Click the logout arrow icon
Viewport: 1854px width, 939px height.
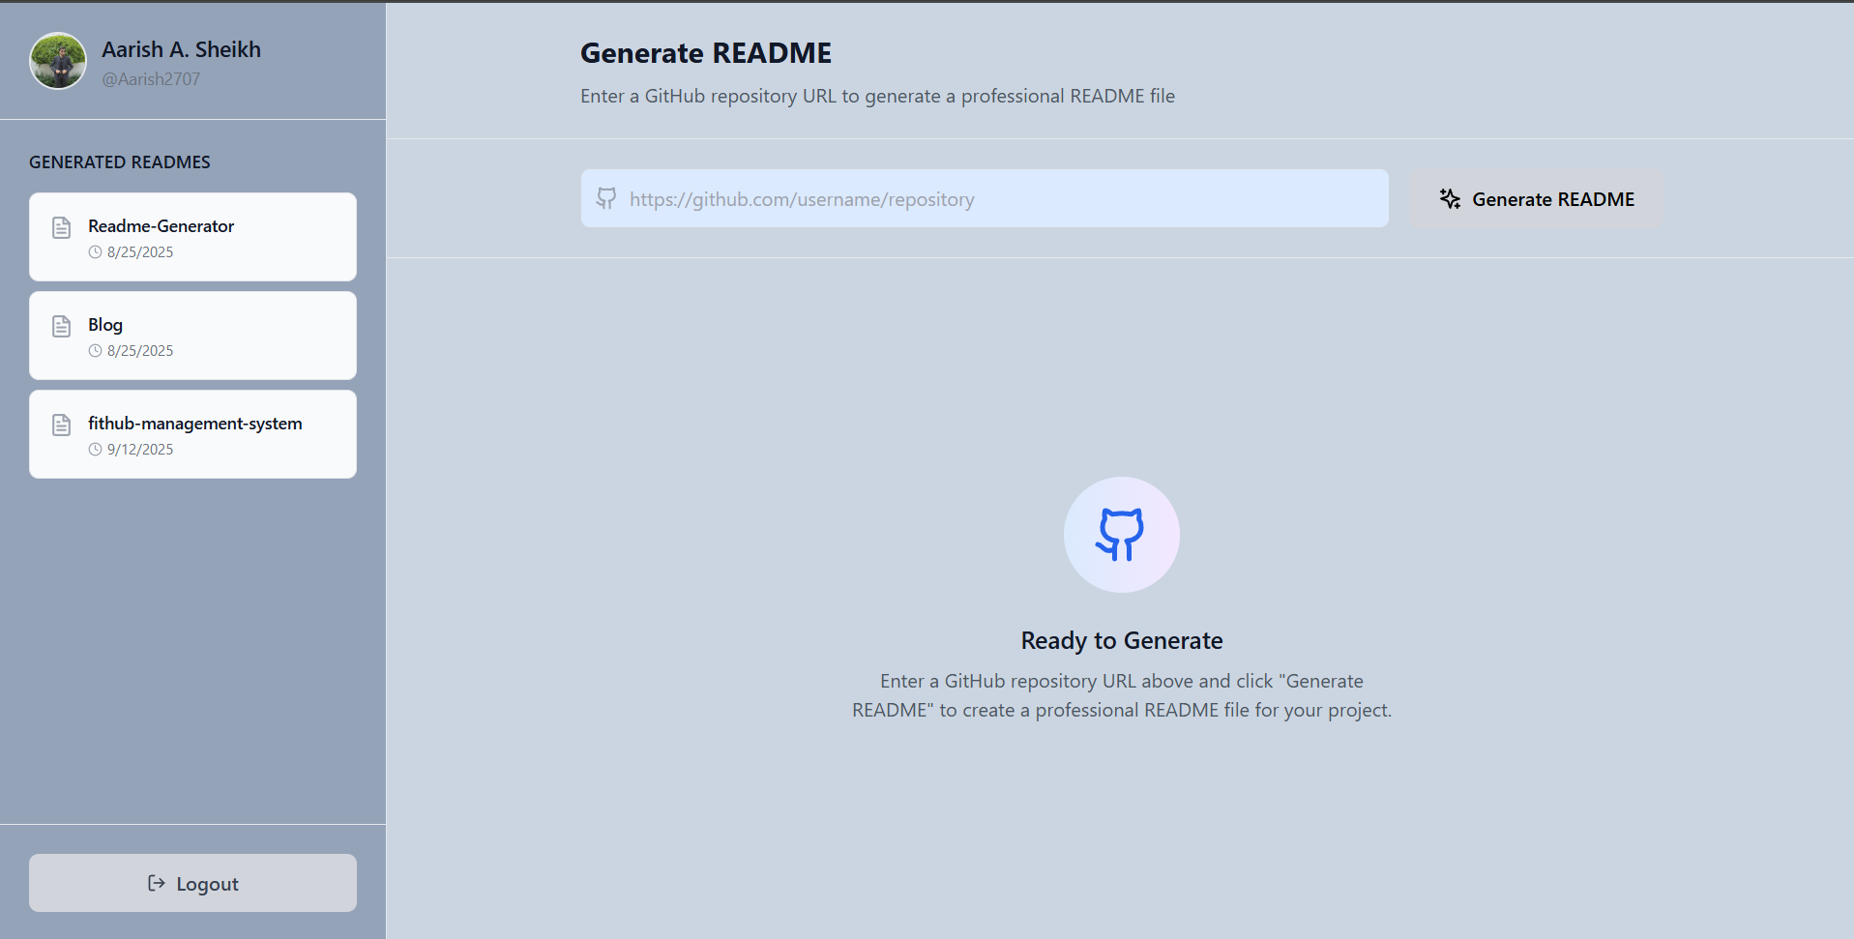[x=156, y=883]
